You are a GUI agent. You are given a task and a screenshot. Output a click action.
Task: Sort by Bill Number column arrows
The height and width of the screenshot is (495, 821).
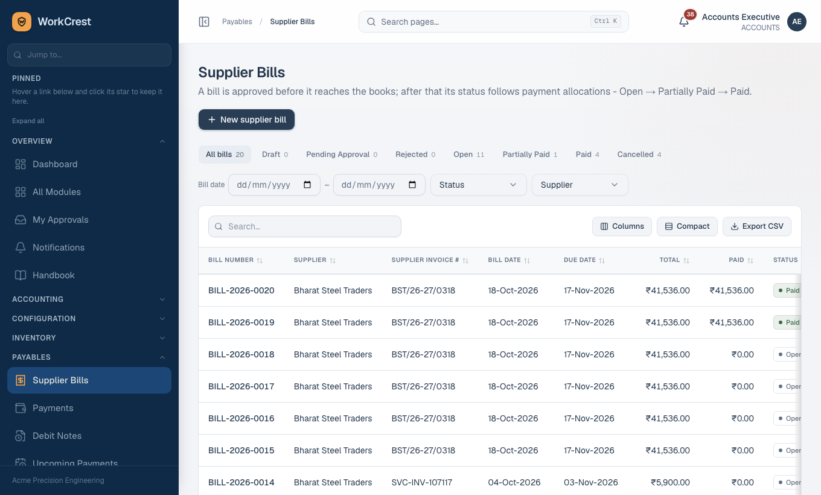pos(260,260)
